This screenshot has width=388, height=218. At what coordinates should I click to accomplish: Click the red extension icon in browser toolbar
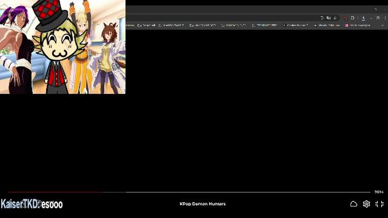[346, 18]
